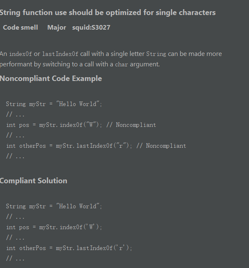Click the "Major" severity label
The width and height of the screenshot is (249, 268).
[56, 28]
